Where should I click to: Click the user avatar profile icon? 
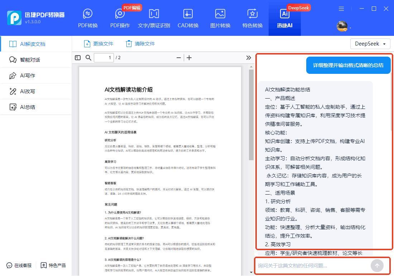[342, 26]
